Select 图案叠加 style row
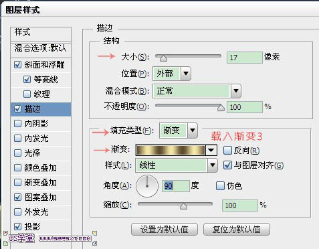 pyautogui.click(x=41, y=197)
